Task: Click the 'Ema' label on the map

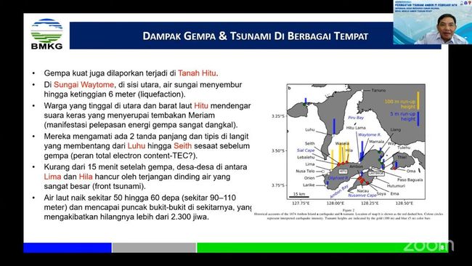Action: [x=394, y=194]
